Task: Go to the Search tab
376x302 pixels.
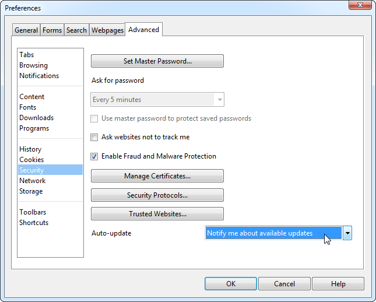Action: (76, 30)
